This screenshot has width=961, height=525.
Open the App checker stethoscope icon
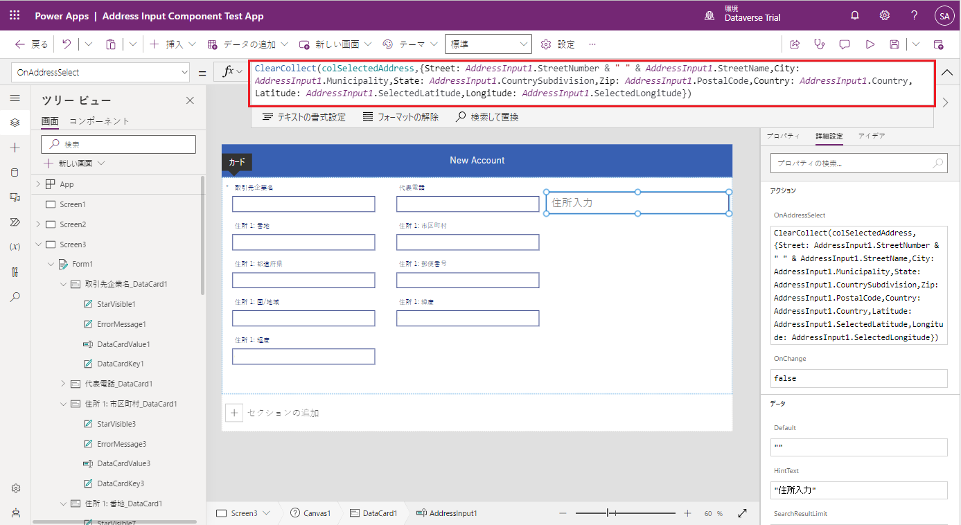[x=820, y=44]
